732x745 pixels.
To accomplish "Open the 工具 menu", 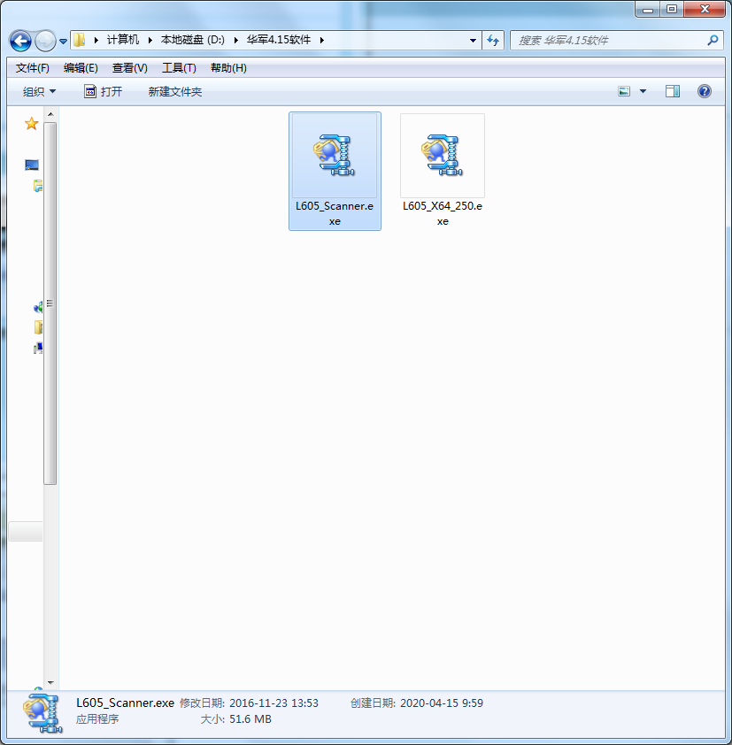I will tap(179, 67).
